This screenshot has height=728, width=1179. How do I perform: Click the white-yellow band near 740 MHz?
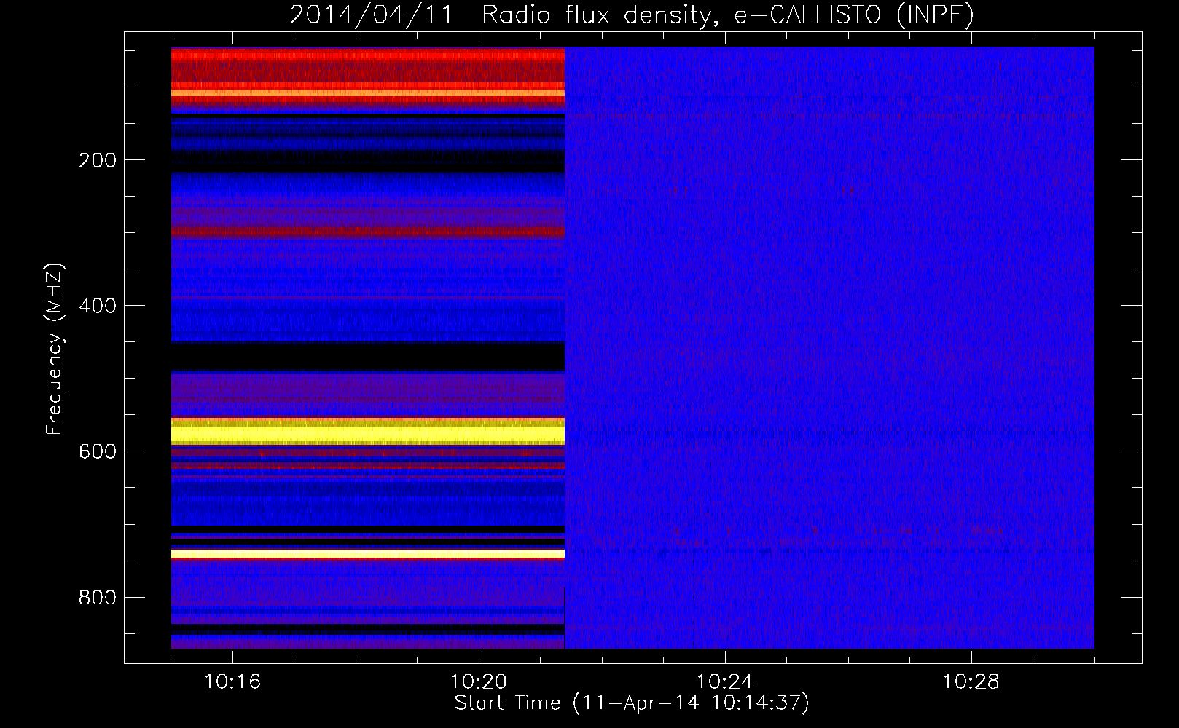368,554
